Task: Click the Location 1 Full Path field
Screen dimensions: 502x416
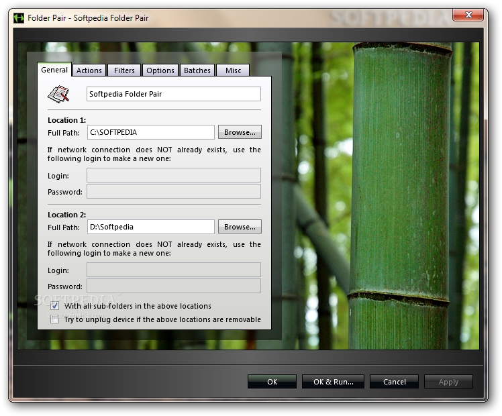Action: [x=151, y=132]
